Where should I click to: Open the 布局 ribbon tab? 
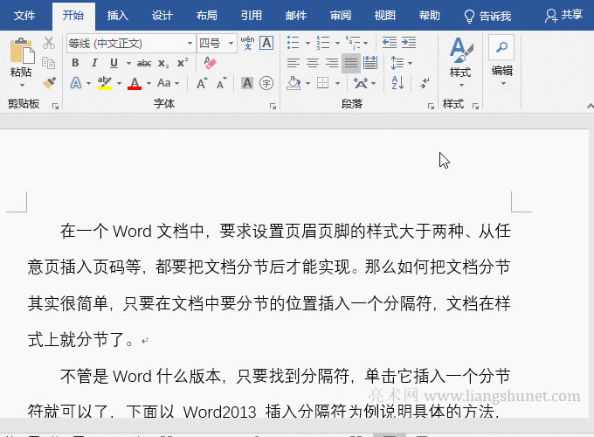[x=207, y=15]
